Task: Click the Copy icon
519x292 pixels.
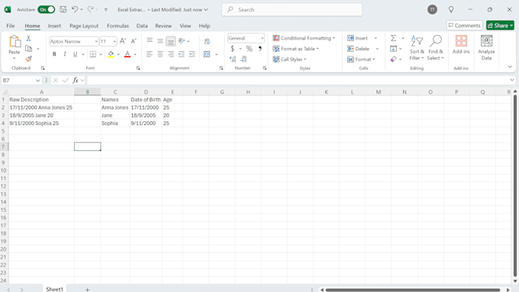Action: [28, 49]
